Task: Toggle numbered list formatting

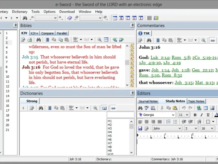Action: coord(168,122)
